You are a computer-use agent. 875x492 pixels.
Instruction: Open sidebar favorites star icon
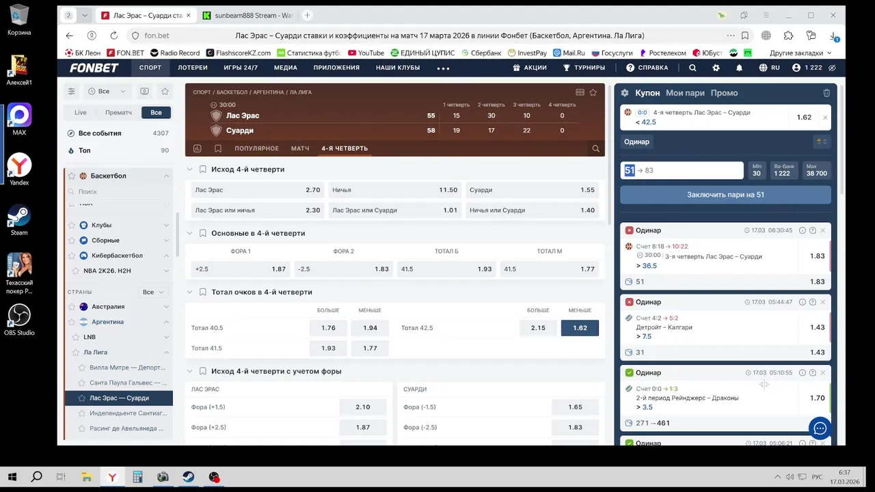click(x=165, y=91)
